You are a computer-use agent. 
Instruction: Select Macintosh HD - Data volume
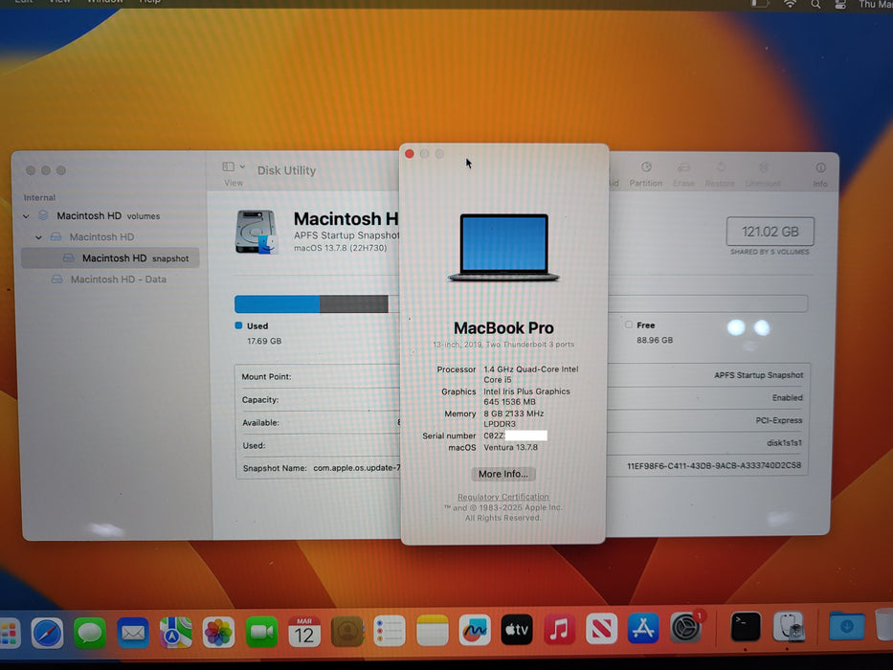point(110,279)
